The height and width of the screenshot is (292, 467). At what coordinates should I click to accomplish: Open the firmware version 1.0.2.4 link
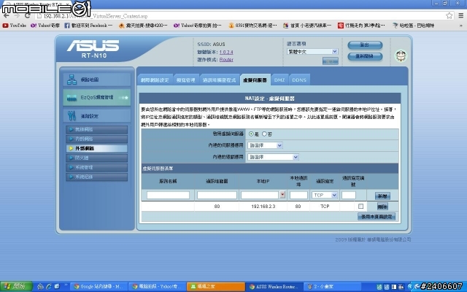pyautogui.click(x=226, y=52)
